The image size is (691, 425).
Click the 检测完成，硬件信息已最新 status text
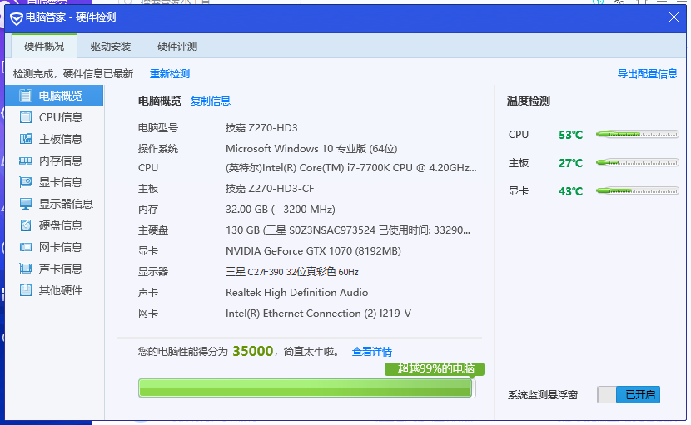pyautogui.click(x=73, y=74)
